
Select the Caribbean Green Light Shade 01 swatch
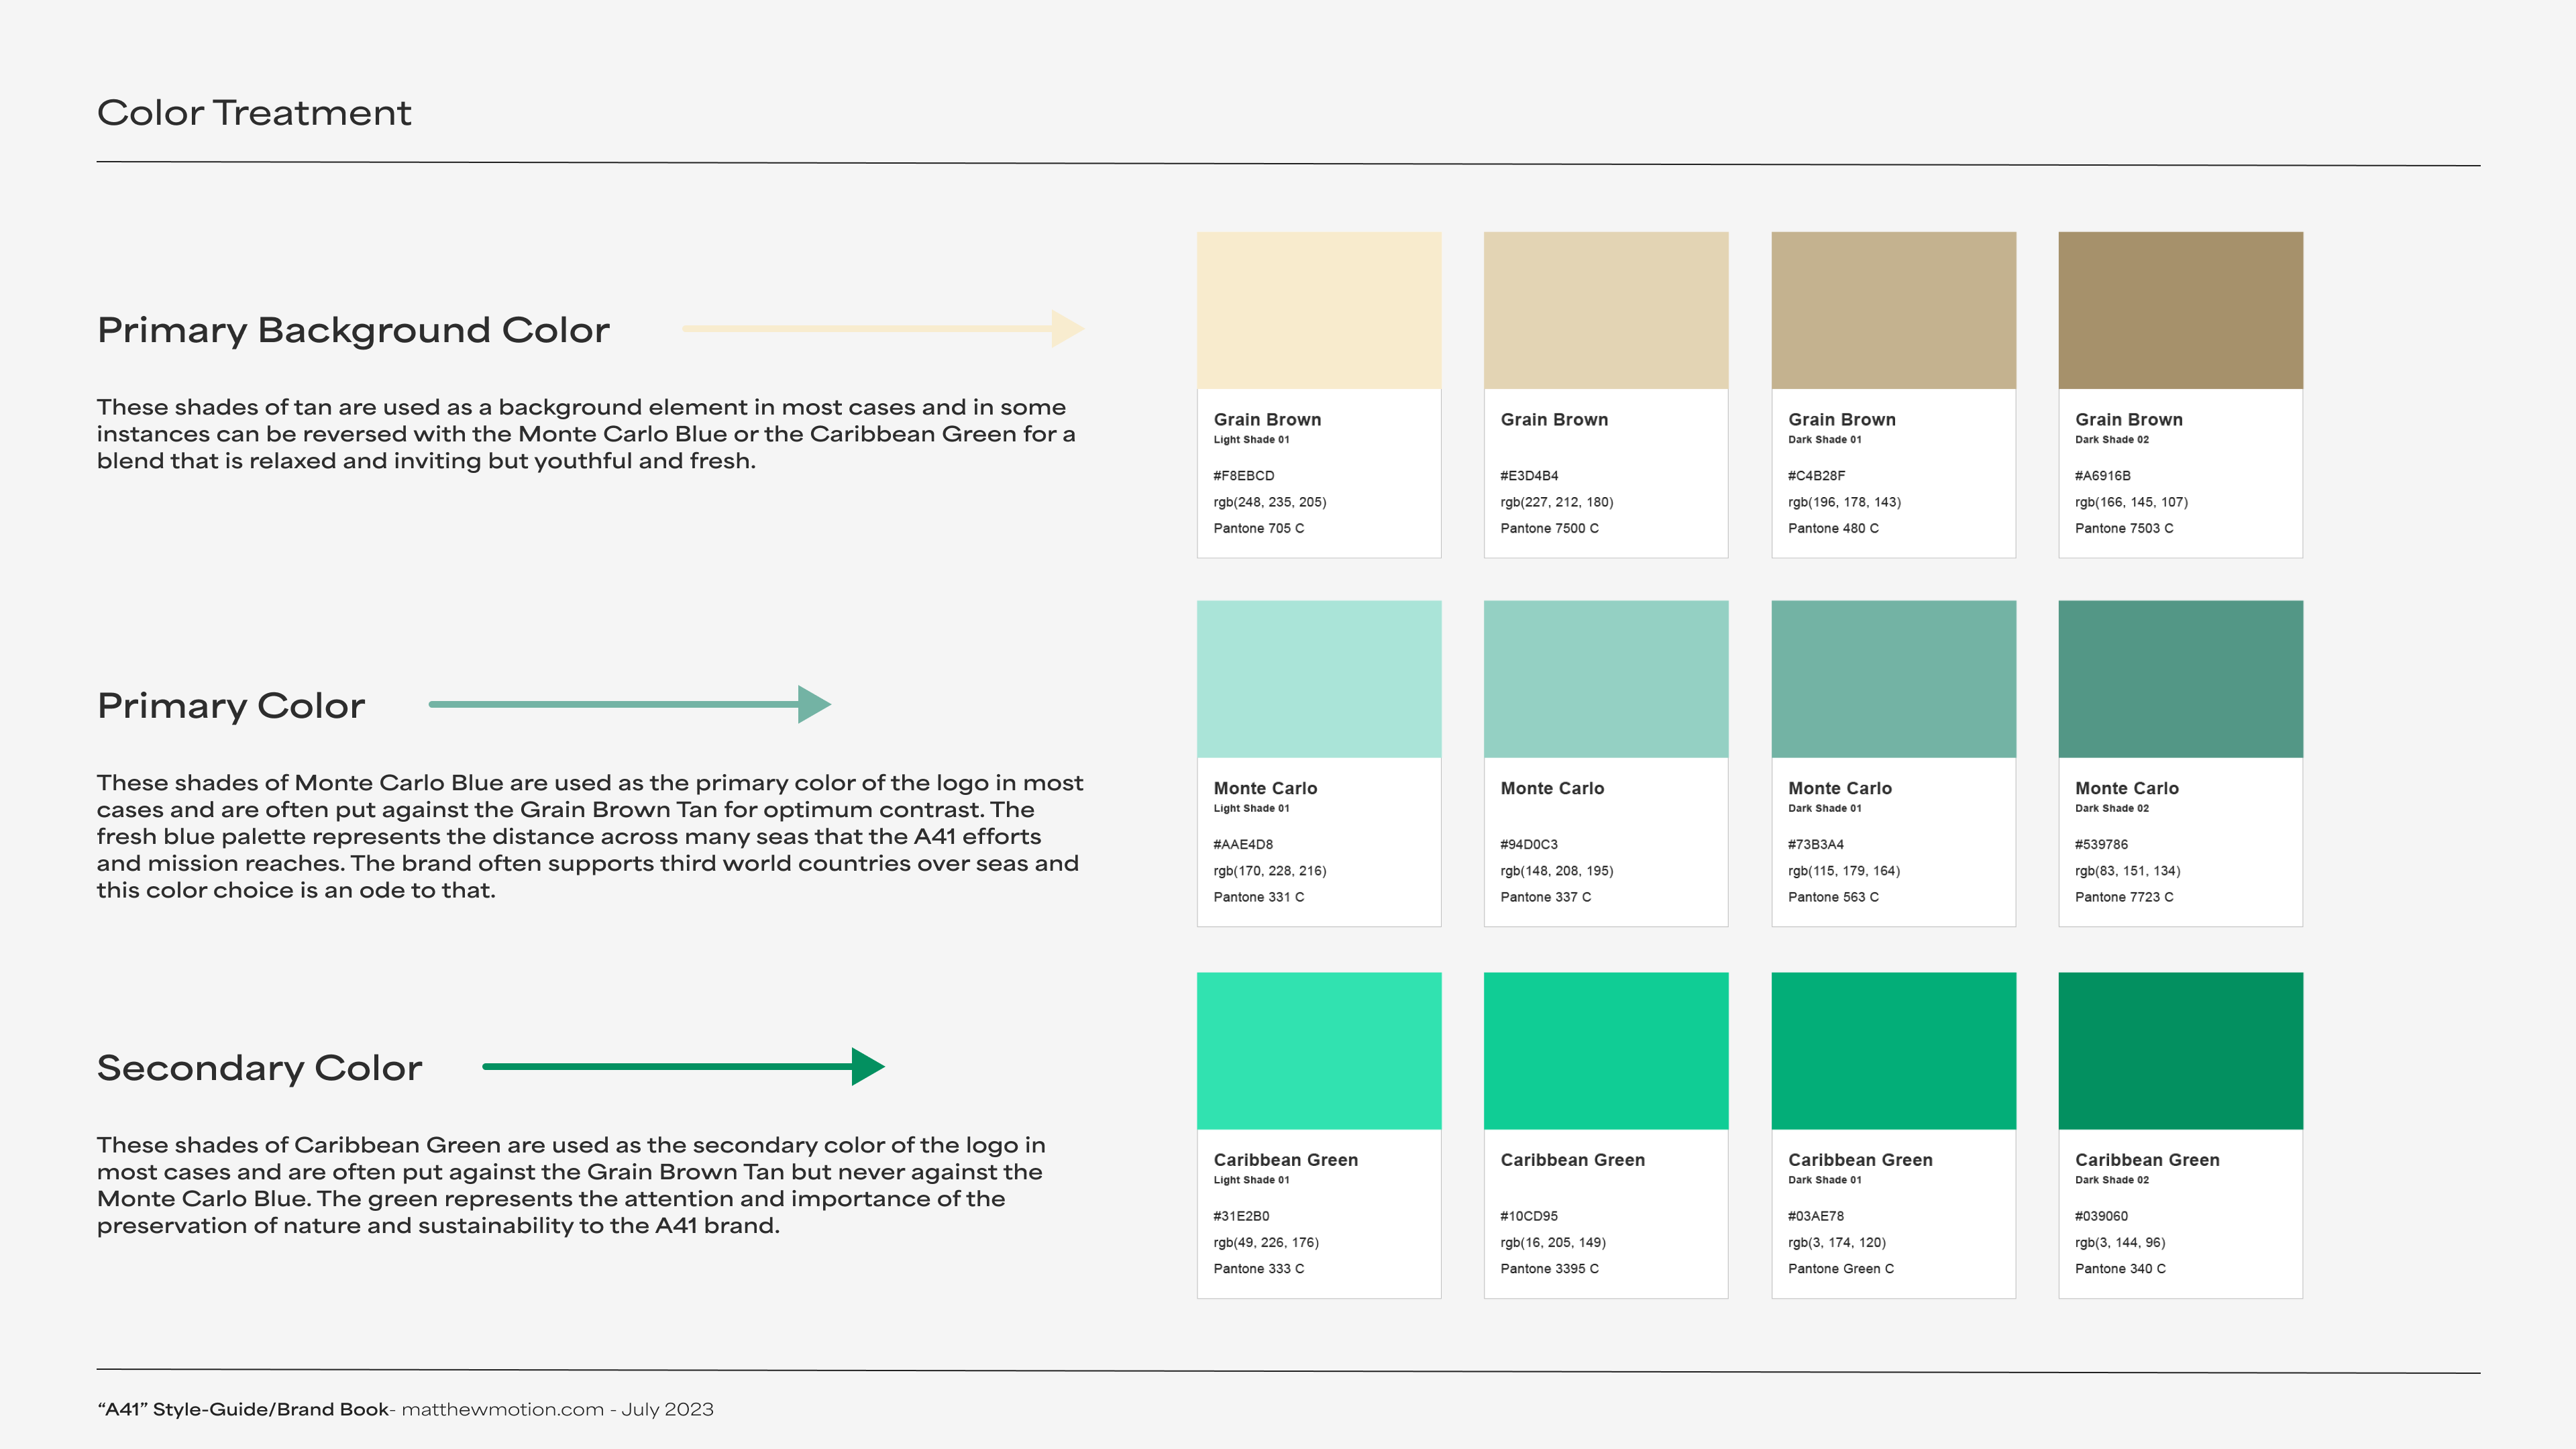1318,1050
